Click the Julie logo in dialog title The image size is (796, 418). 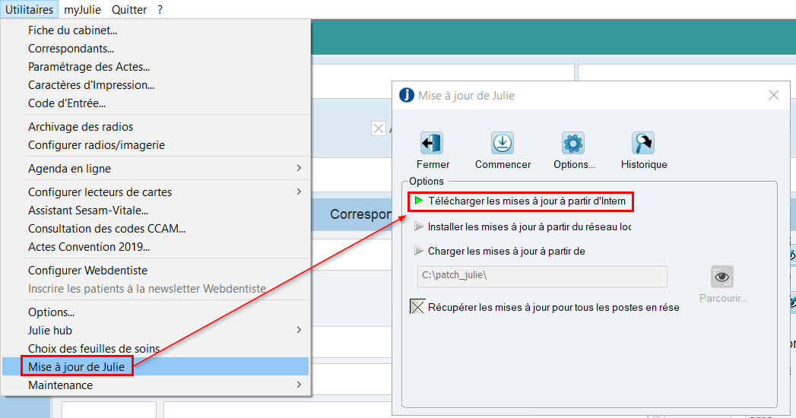point(407,95)
